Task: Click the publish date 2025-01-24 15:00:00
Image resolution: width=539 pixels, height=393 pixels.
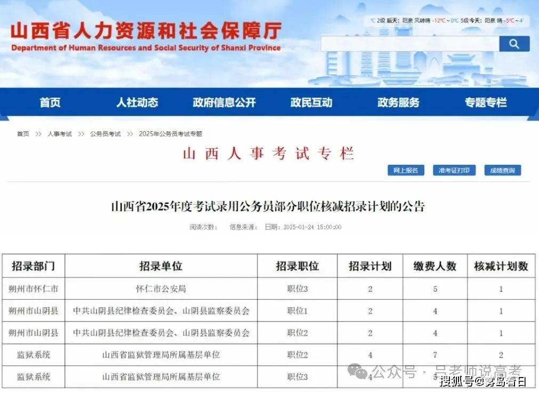Action: pos(312,227)
